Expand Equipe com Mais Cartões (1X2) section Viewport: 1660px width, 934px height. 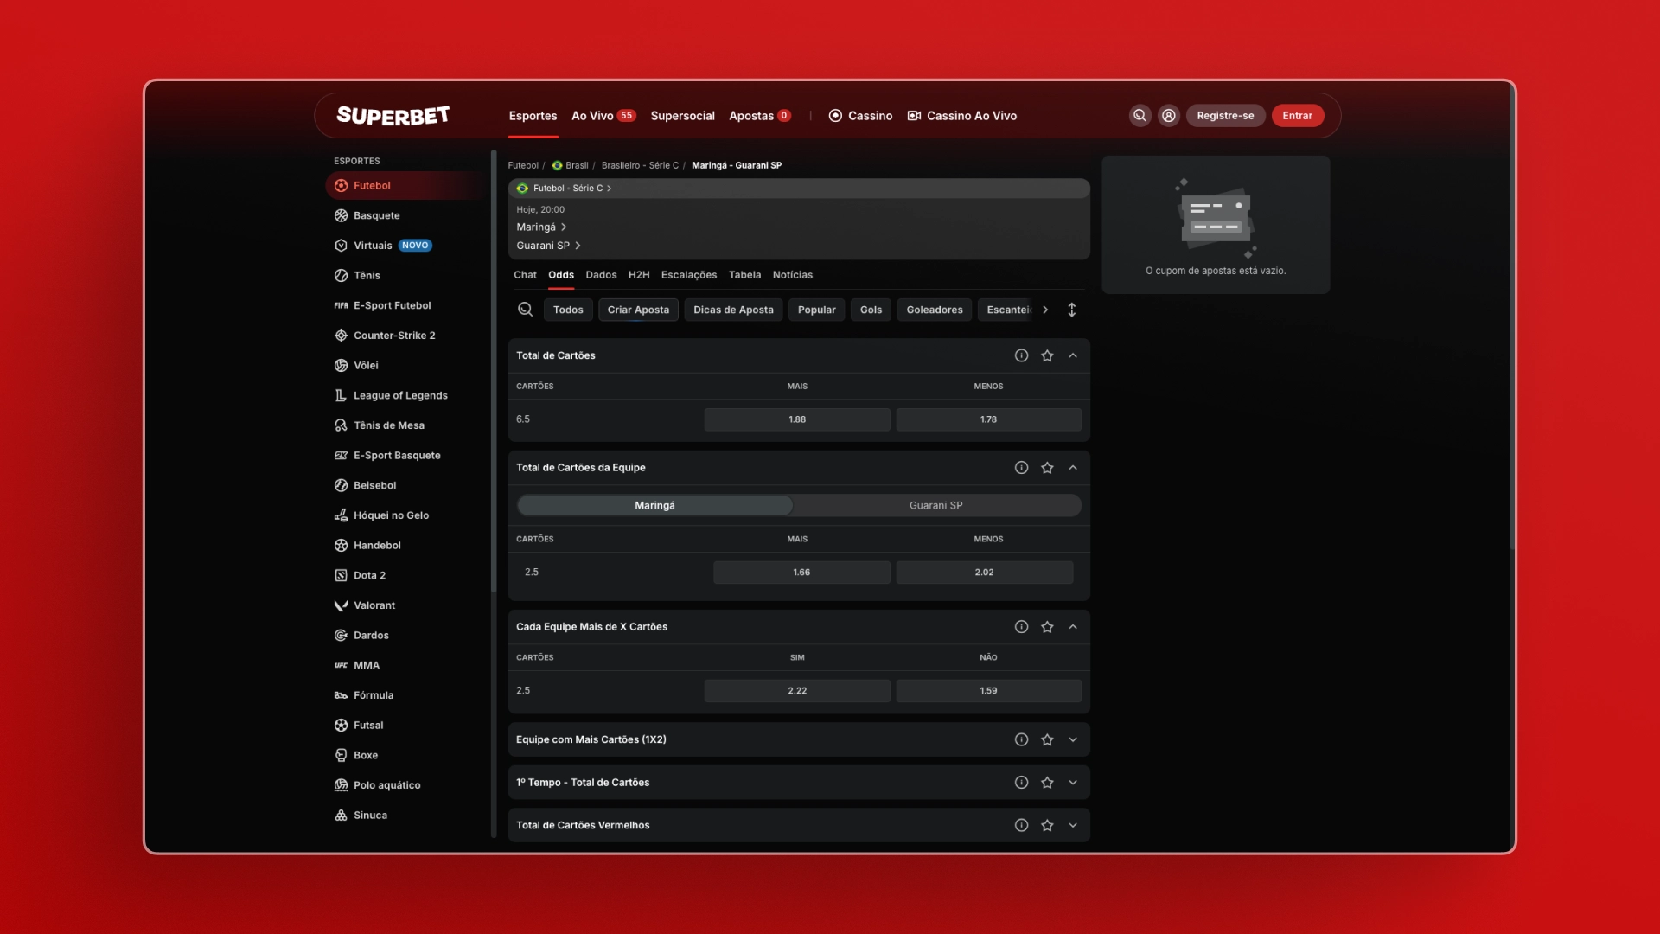click(x=1073, y=739)
